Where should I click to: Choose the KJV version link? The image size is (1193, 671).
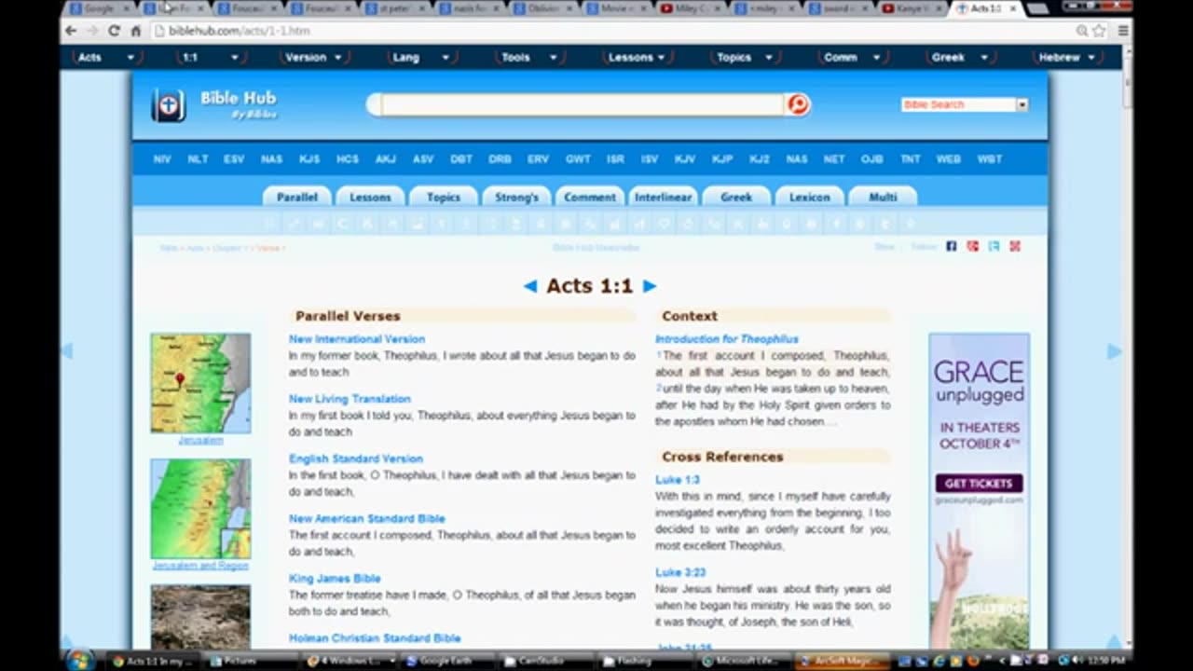point(685,159)
